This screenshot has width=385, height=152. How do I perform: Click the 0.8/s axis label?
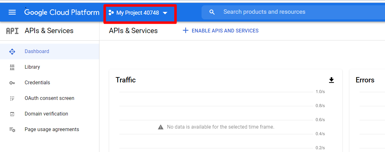pos(320,106)
